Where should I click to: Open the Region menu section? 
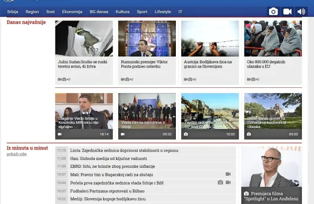coord(32,12)
